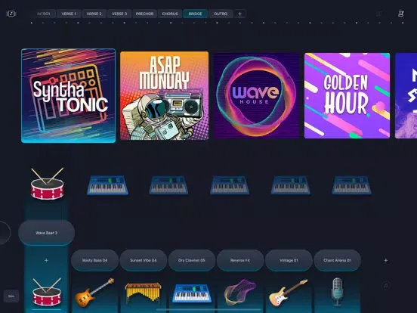This screenshot has width=417, height=313.
Task: Switch to the OUTRO section tab
Action: click(x=221, y=14)
